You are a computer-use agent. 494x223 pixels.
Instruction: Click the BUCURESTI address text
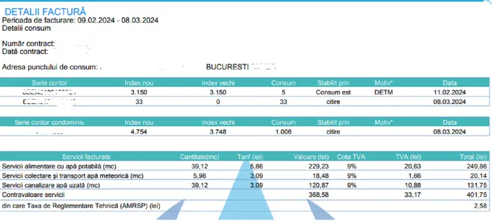click(x=227, y=67)
